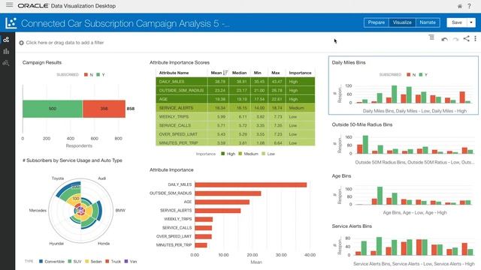Click the red 358 bar in Campaign Results
Viewport: 481px width, 270px height.
[x=104, y=109]
